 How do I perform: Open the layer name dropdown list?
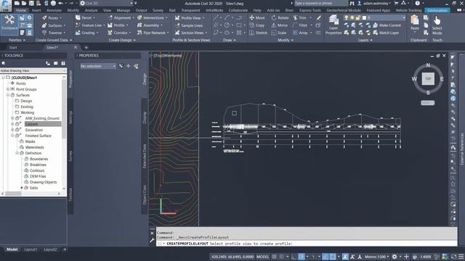click(404, 17)
